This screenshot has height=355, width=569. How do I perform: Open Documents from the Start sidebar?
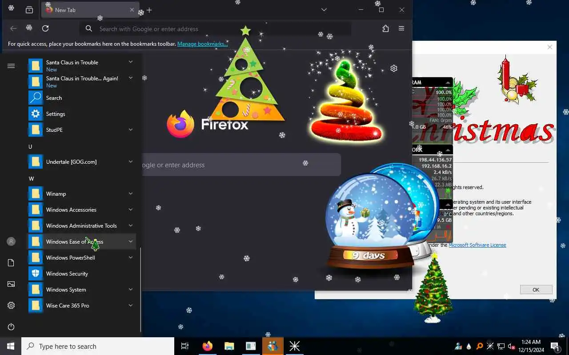[11, 263]
